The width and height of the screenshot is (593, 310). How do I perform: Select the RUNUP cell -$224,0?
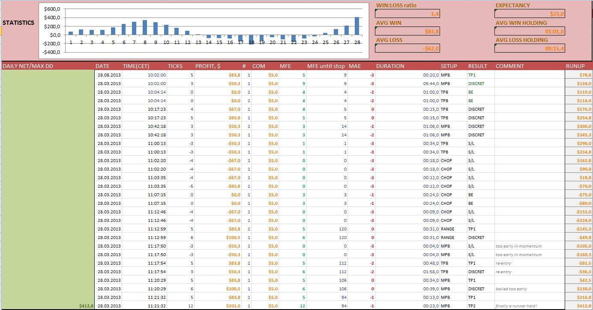tap(578, 220)
